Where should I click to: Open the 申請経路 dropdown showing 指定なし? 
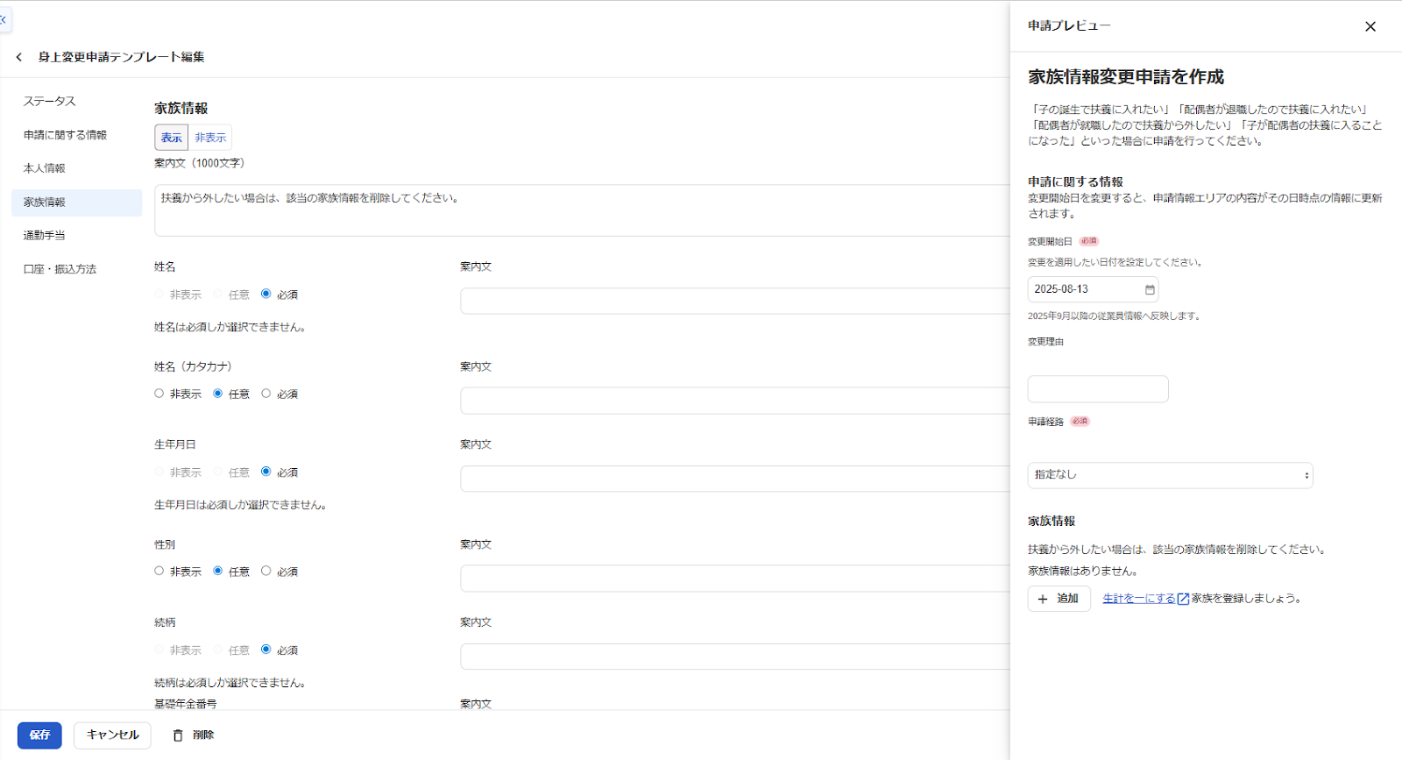point(1170,475)
